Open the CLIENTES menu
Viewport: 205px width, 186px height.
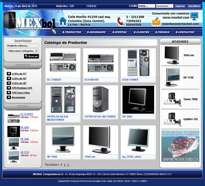point(141,32)
